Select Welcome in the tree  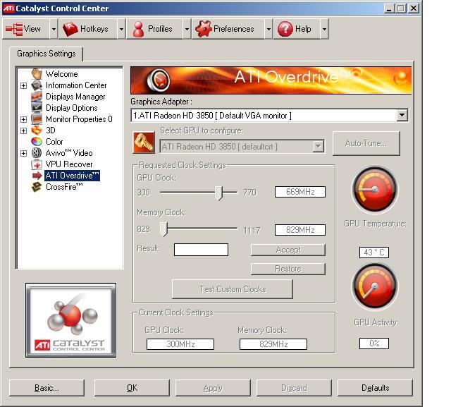(x=62, y=74)
